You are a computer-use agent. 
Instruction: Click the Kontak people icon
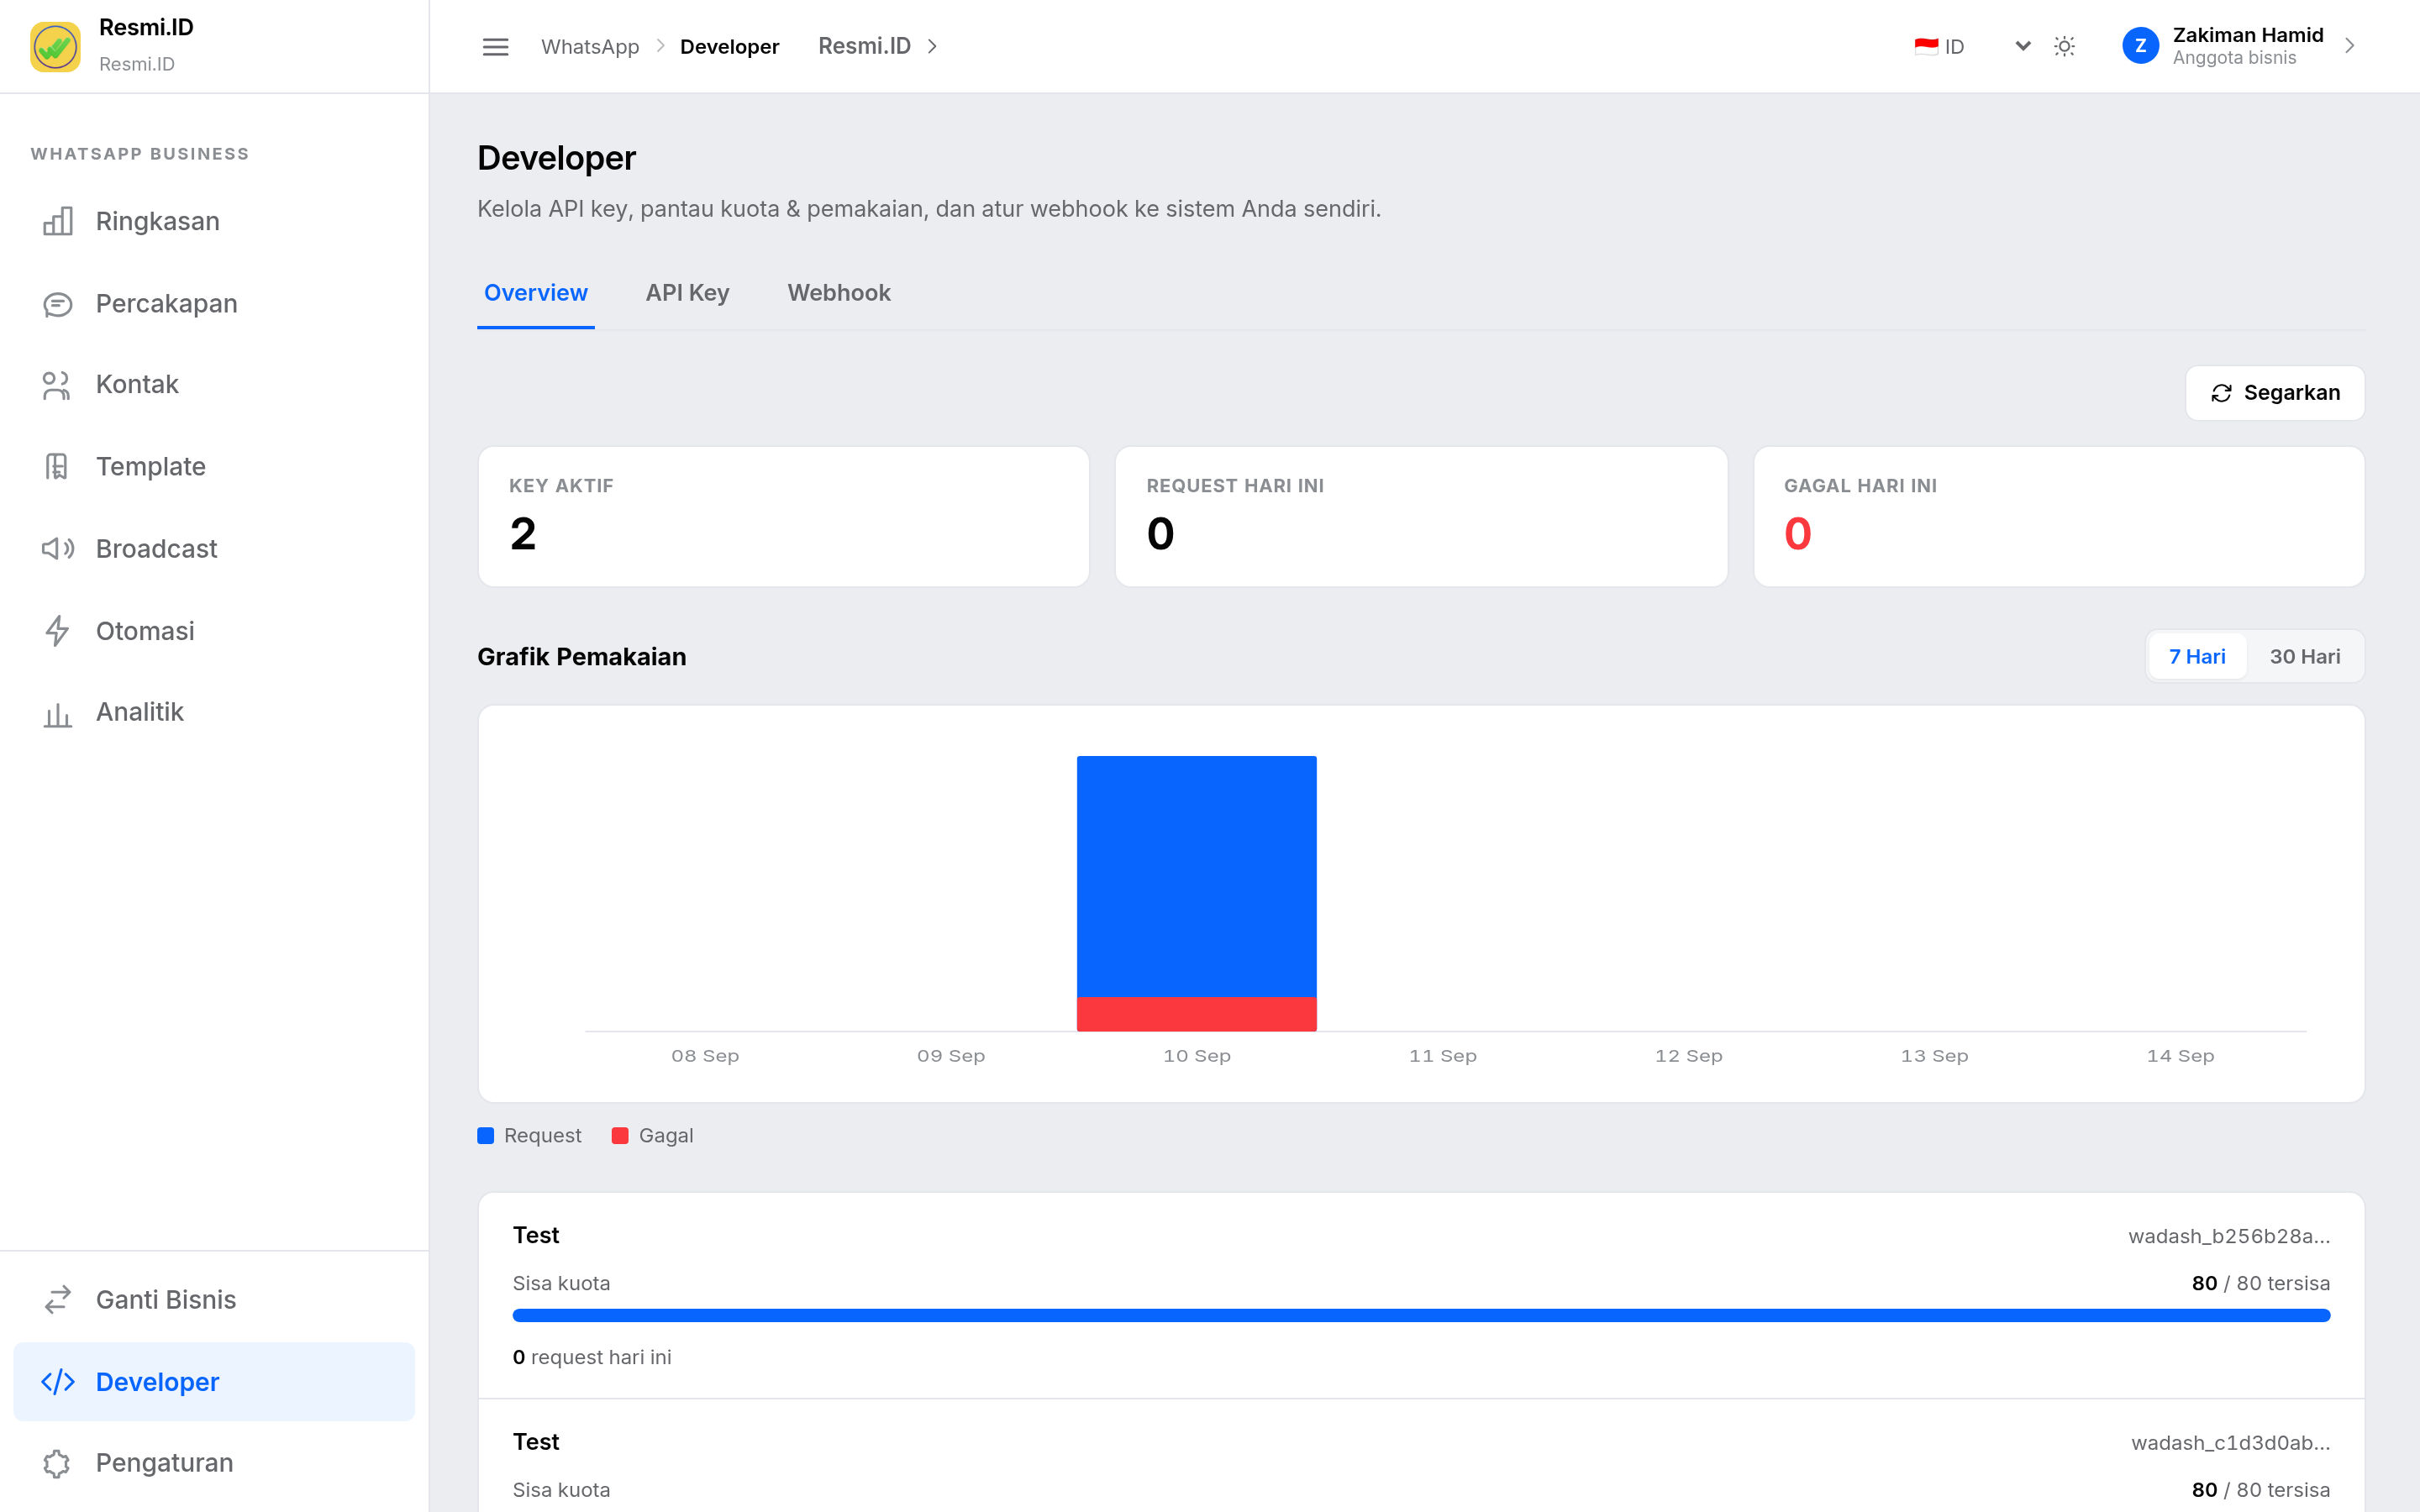pyautogui.click(x=58, y=385)
